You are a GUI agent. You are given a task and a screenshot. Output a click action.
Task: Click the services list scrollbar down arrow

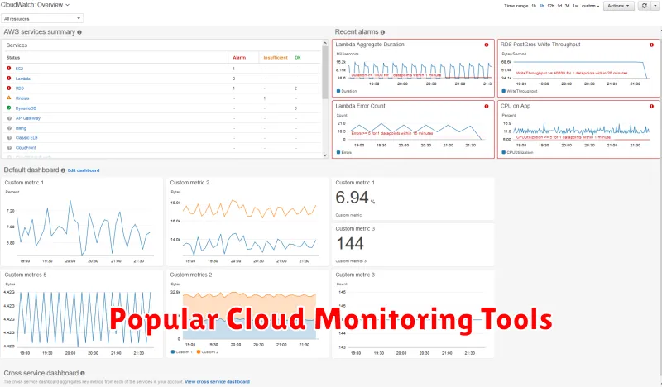click(324, 154)
